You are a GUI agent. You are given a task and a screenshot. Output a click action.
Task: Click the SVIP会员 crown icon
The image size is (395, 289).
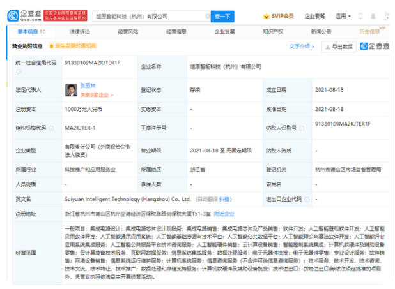(266, 15)
